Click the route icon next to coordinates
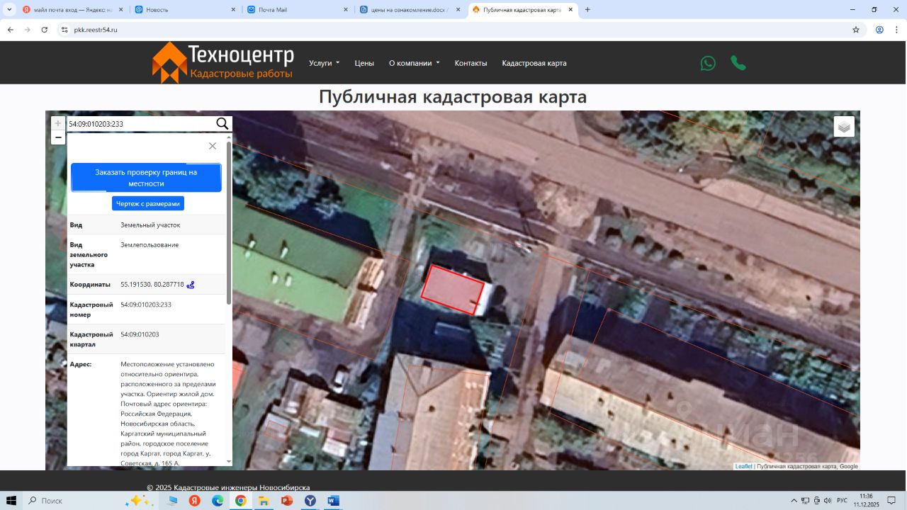Screen dimensions: 907x510 point(191,285)
